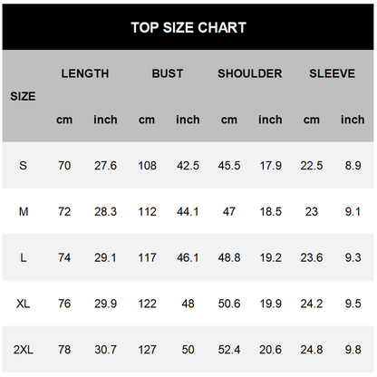Viewport: 377px width, 377px height.
Task: Click the 24.2 cm sleeve value
Action: [312, 304]
